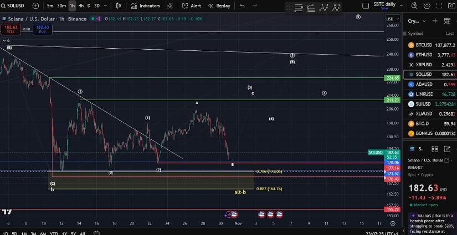Click the red SELL price button
Viewport: 457px width, 235px height.
click(10, 29)
